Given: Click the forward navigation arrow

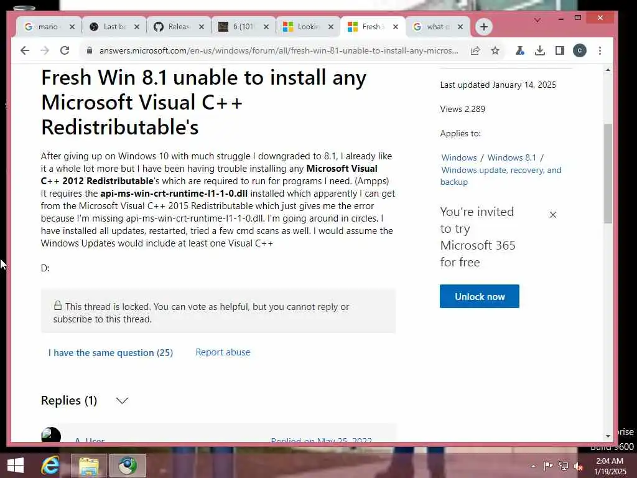Looking at the screenshot, I should click(x=45, y=50).
